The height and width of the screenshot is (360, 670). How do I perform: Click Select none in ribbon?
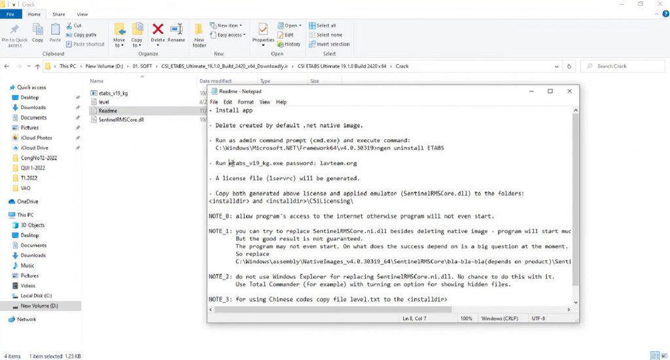[x=326, y=35]
